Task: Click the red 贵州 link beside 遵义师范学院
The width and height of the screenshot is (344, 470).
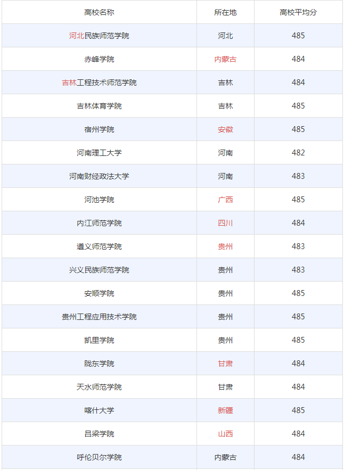Action: coord(225,246)
